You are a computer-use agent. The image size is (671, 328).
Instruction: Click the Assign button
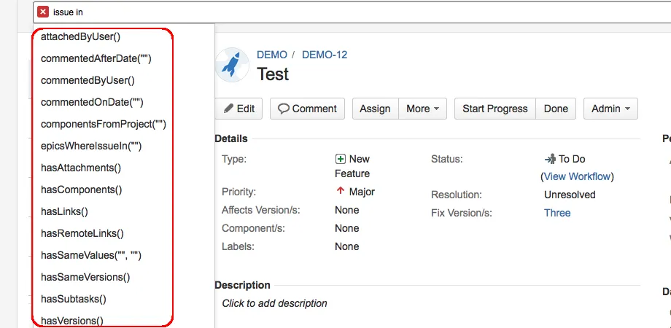[376, 109]
